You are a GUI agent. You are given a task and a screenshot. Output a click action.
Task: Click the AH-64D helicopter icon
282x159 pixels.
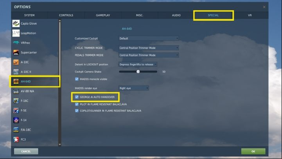(x=16, y=81)
